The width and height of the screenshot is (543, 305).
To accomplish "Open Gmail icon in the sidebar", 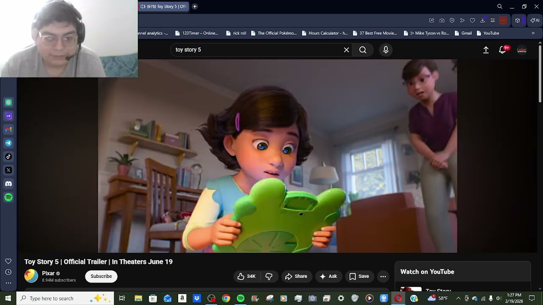I will (x=8, y=130).
